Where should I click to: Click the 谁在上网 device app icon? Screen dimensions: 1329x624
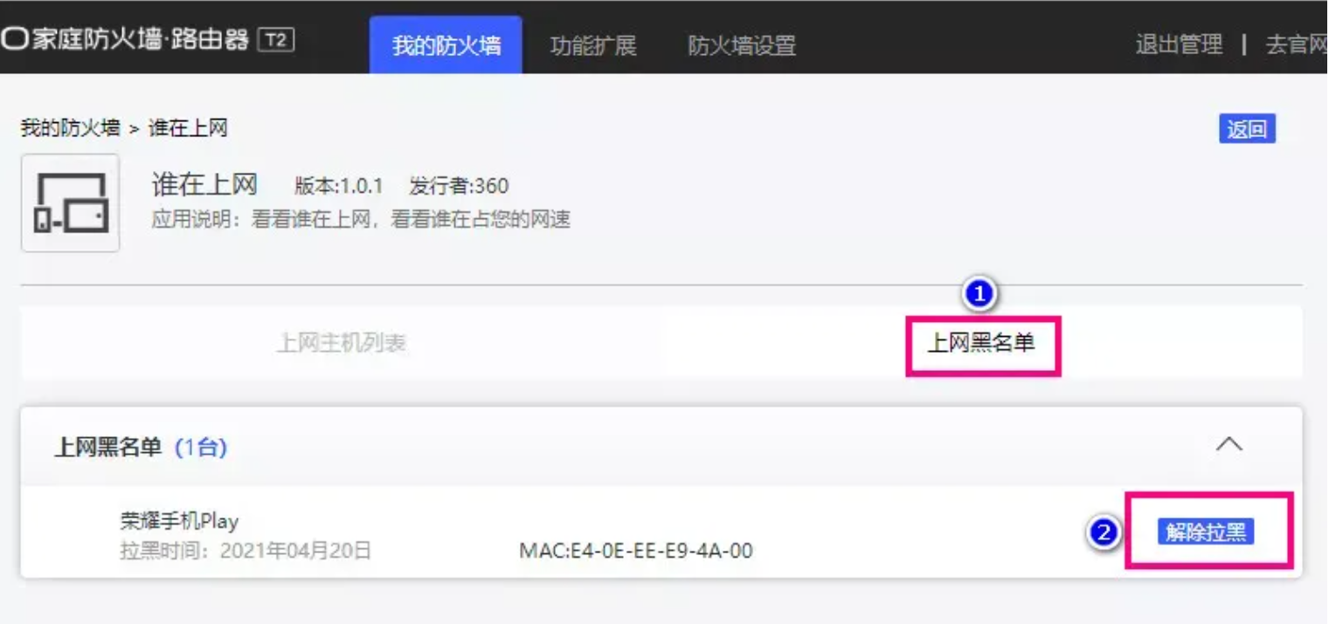click(70, 202)
